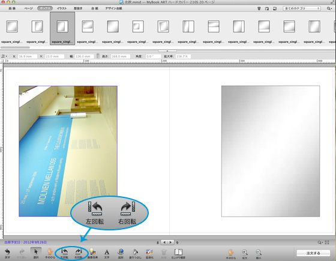Click the Y position input field
Screen dimensions: 336x261
point(55,56)
